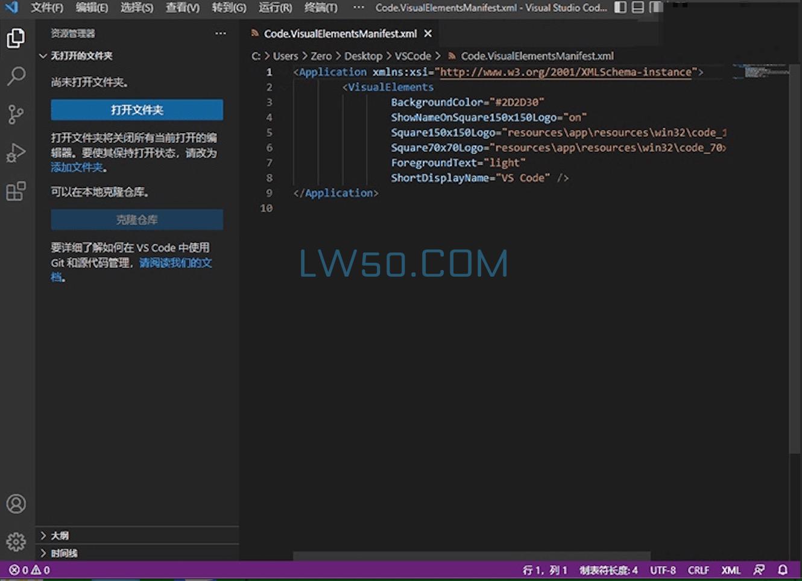Open Explorer more actions ellipsis
This screenshot has height=581, width=802.
221,33
